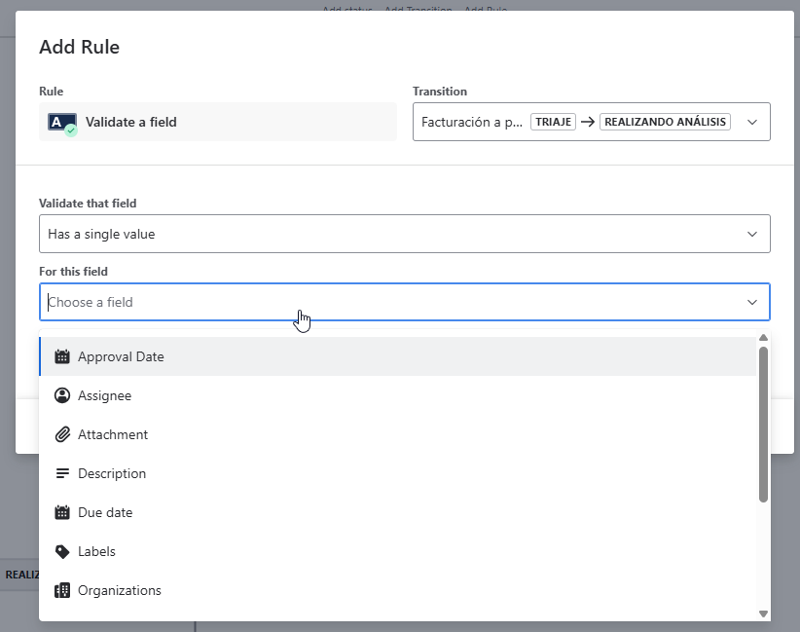Collapse the 'Choose a field' dropdown chevron
Image resolution: width=800 pixels, height=632 pixels.
(751, 302)
